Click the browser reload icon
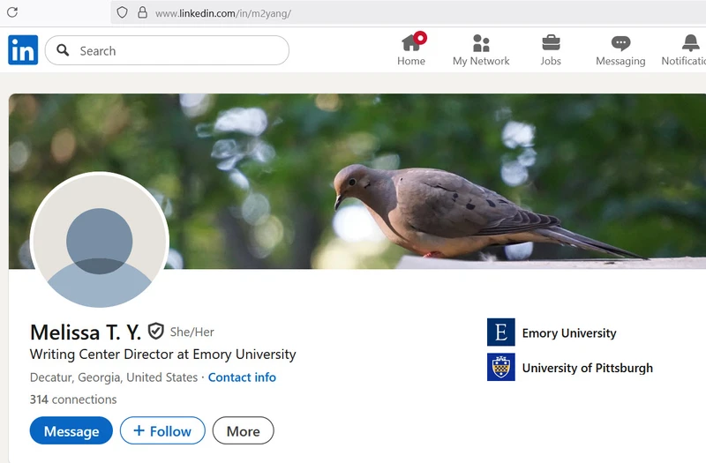The image size is (706, 463). [x=12, y=12]
